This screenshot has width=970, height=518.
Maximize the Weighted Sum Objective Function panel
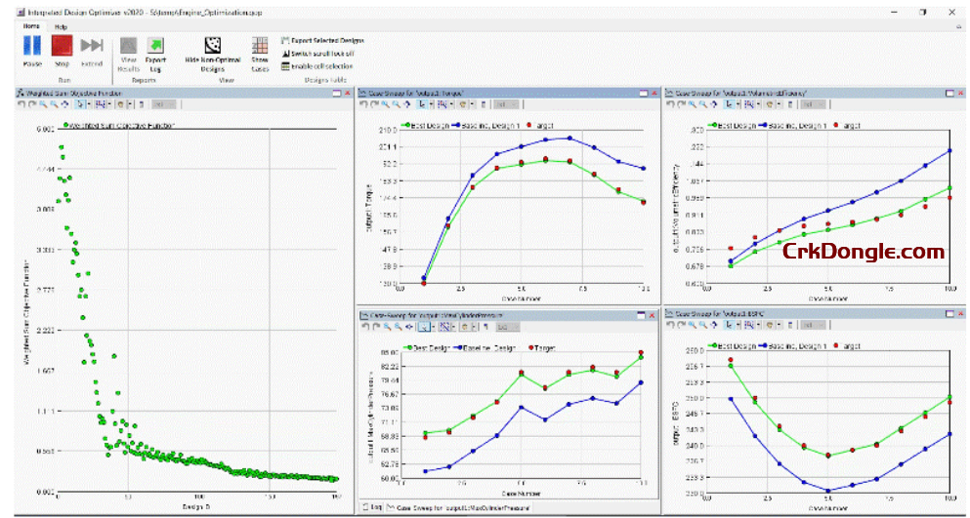tap(335, 92)
